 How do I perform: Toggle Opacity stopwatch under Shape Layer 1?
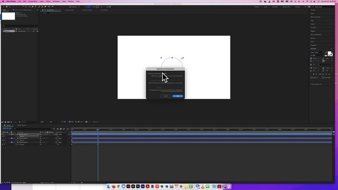coord(18,144)
